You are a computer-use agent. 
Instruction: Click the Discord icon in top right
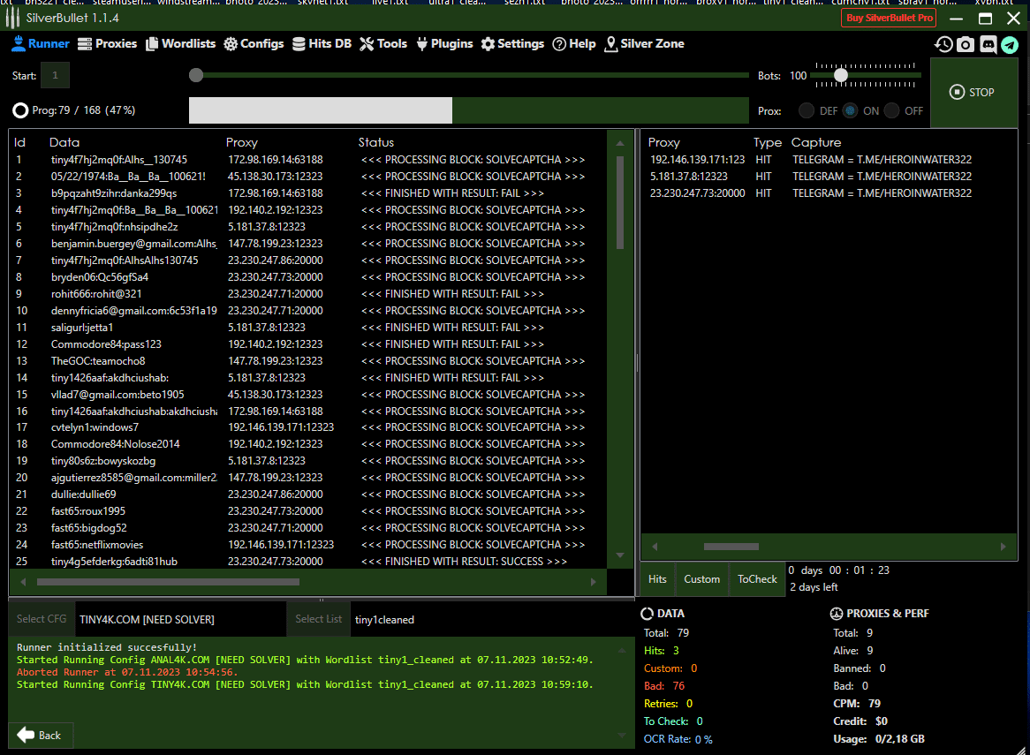[988, 44]
